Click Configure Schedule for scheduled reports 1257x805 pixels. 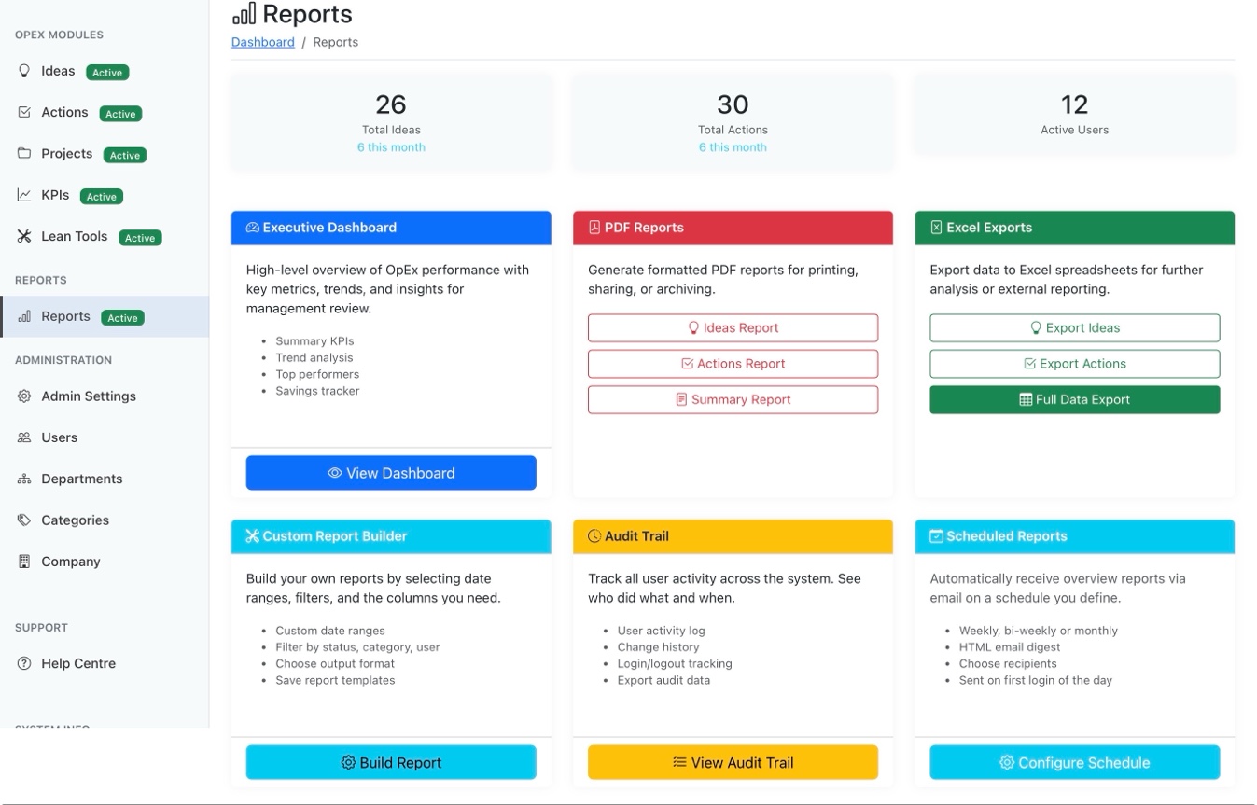[1074, 762]
